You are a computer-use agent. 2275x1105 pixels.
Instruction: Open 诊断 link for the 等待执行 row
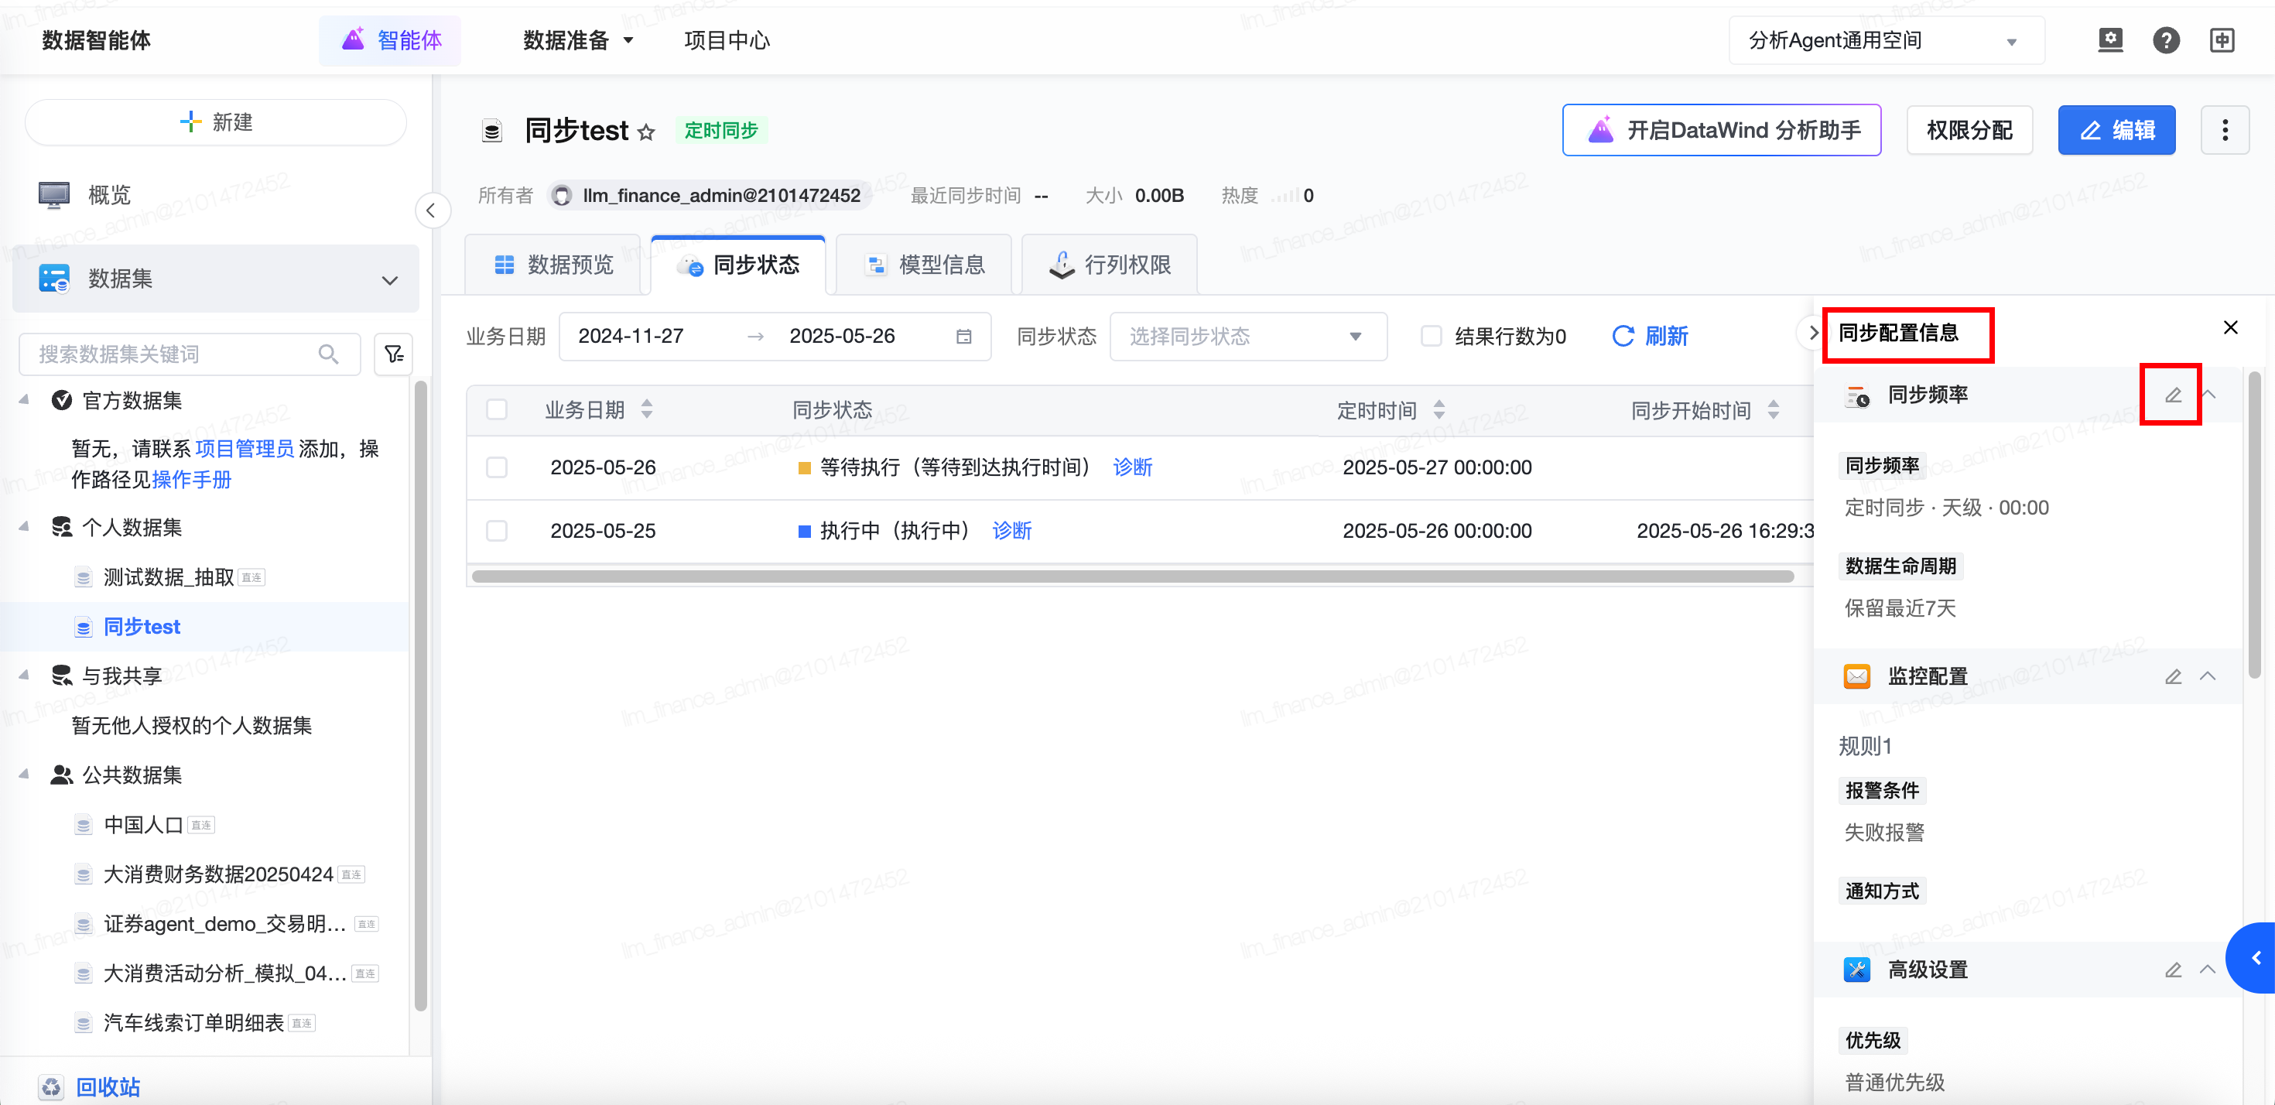(1132, 467)
